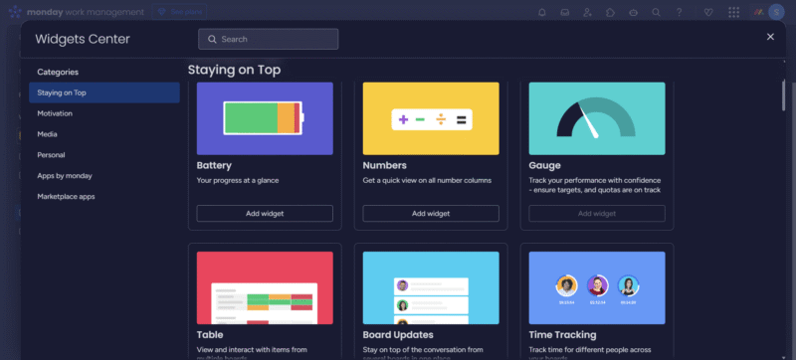Add the Numbers widget

(x=431, y=214)
